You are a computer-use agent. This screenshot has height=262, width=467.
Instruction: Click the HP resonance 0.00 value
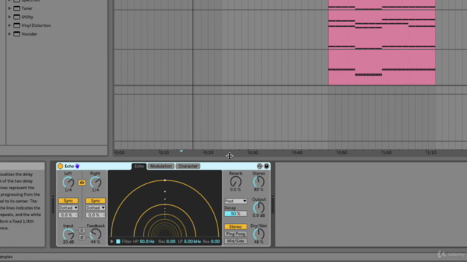tap(171, 242)
